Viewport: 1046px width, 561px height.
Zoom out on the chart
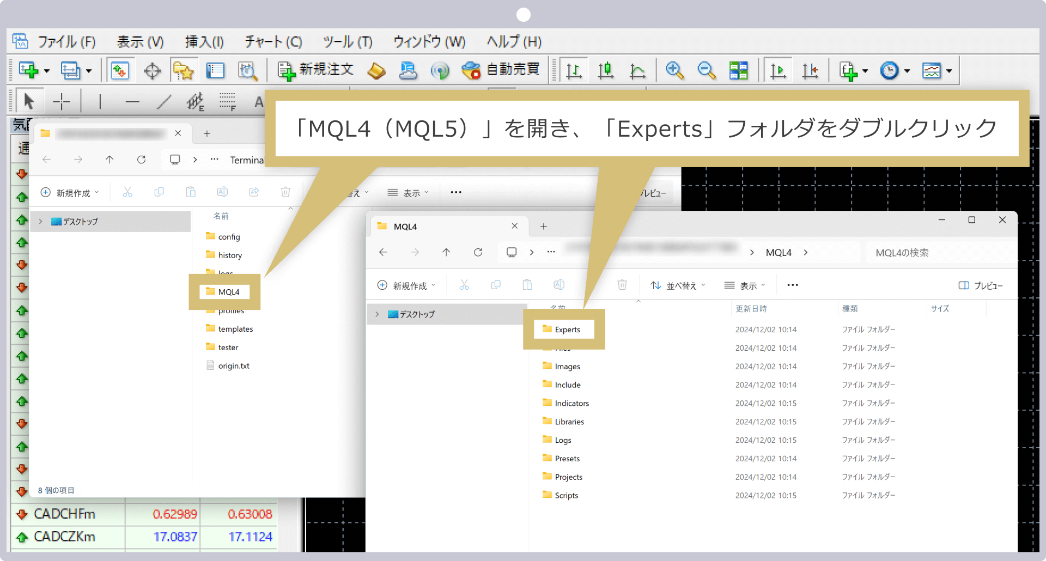coord(707,70)
